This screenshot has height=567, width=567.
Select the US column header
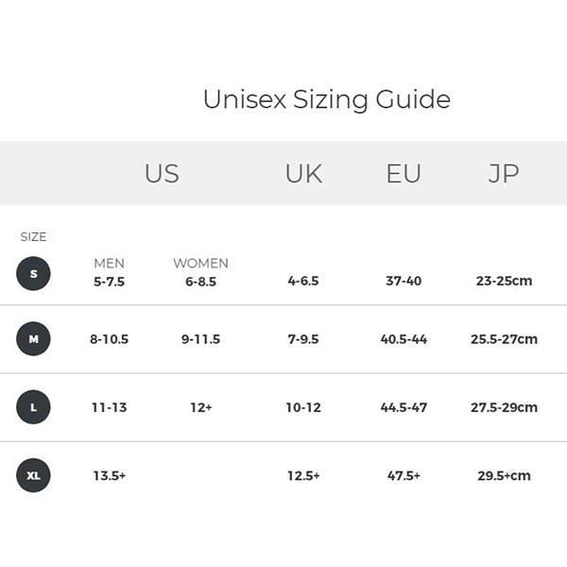tap(162, 174)
